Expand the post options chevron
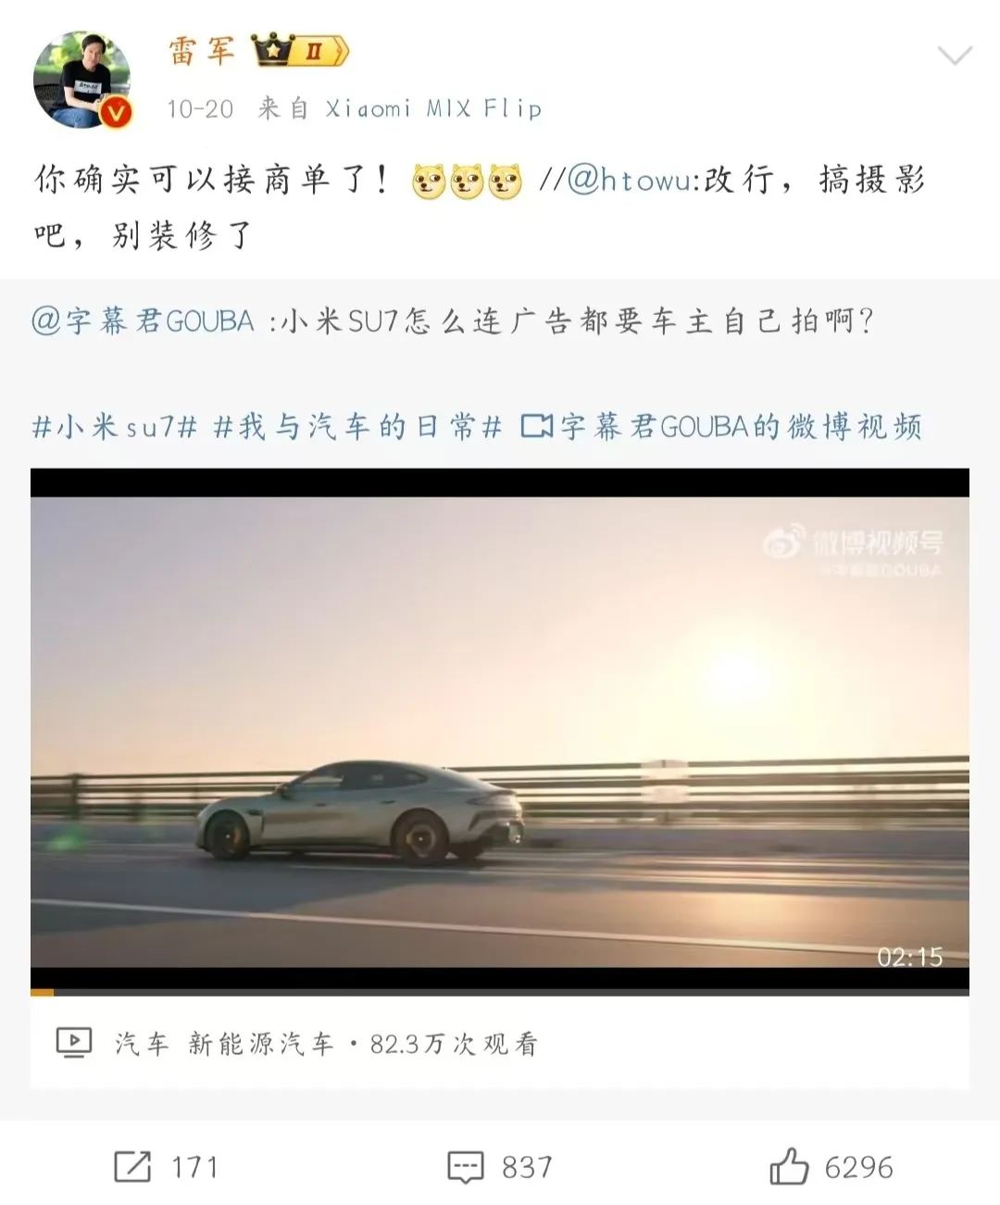This screenshot has height=1205, width=1000. coord(955,56)
